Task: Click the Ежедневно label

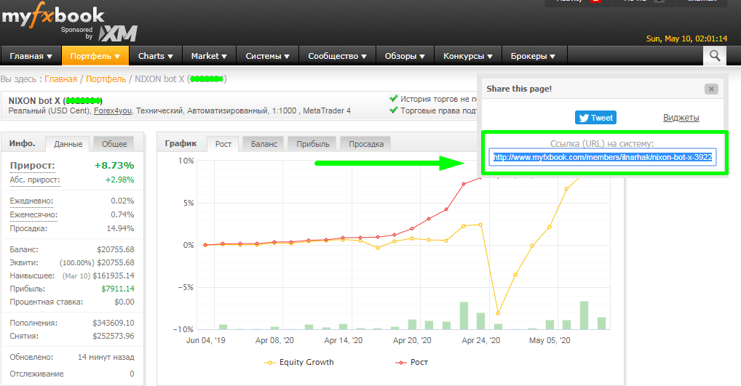Action: [x=31, y=201]
